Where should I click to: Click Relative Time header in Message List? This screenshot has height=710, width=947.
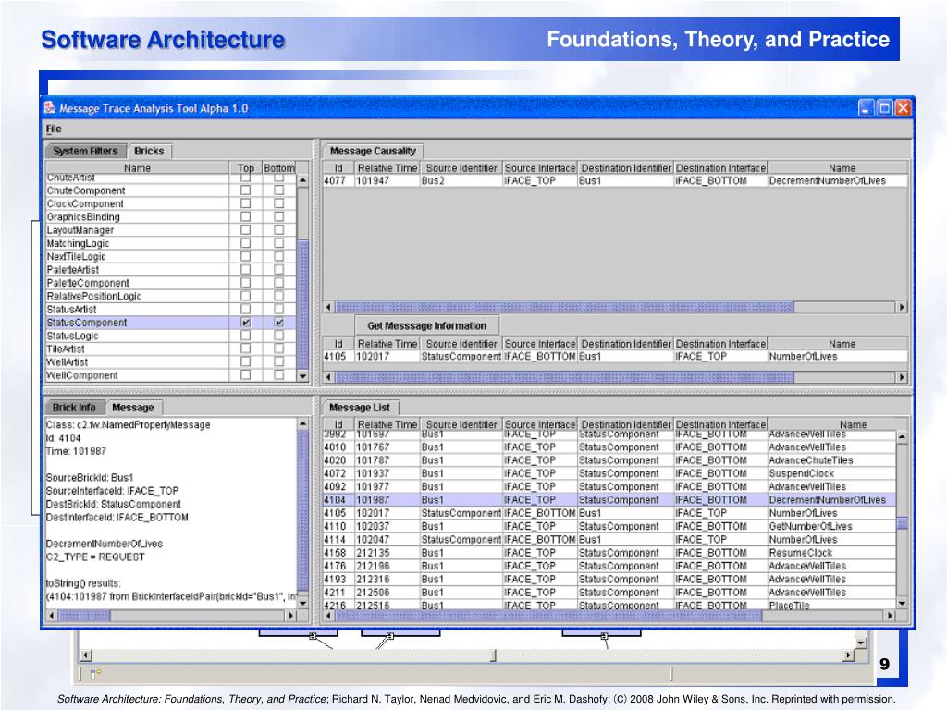click(387, 424)
